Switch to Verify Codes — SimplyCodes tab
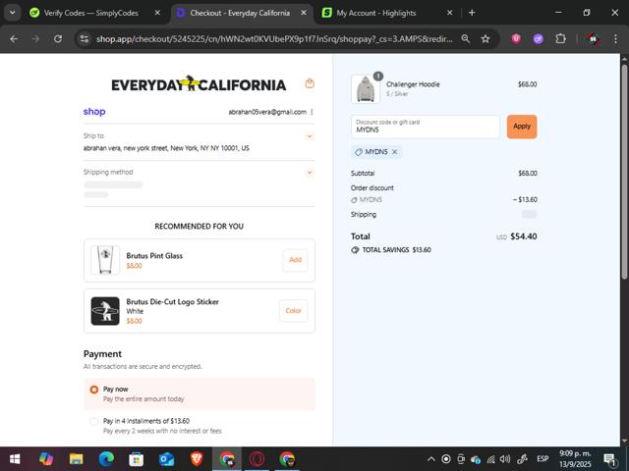 coord(90,13)
